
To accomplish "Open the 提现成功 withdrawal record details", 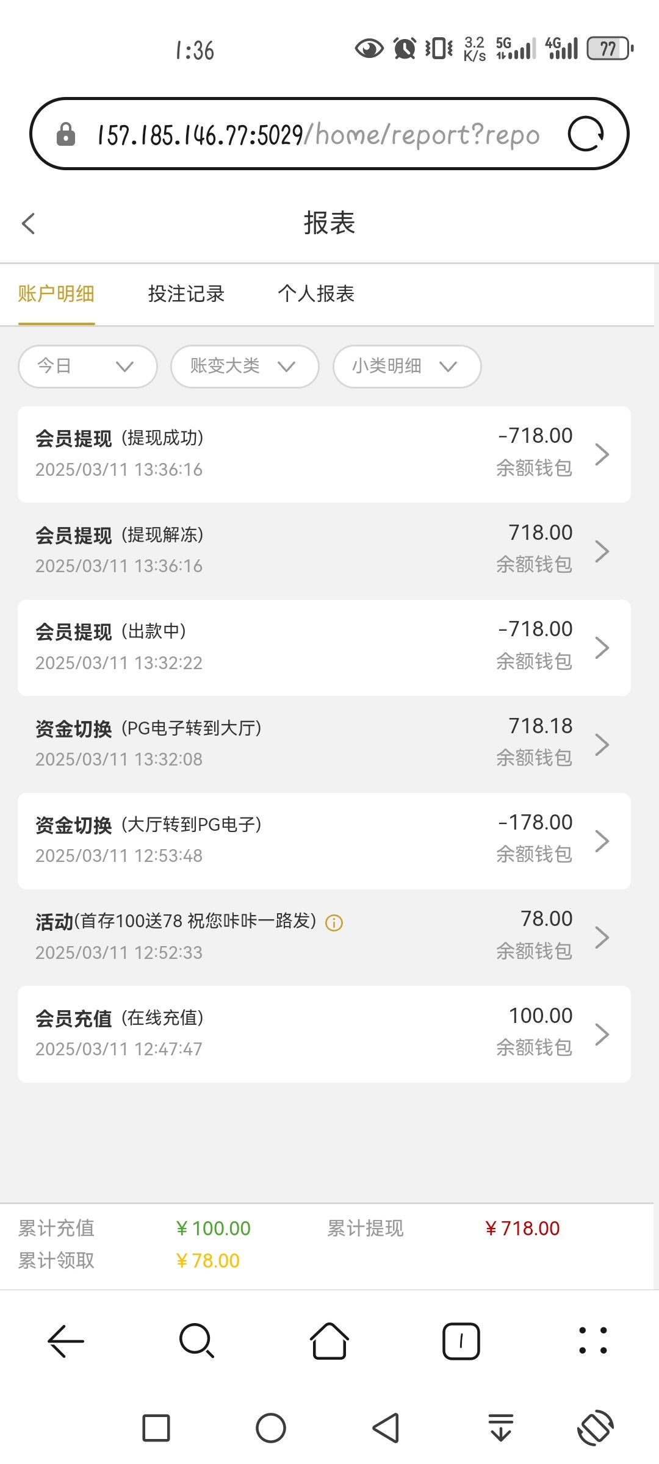I will pos(324,454).
